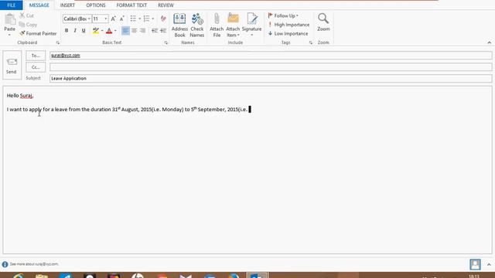Image resolution: width=495 pixels, height=278 pixels.
Task: Mark message as High Importance
Action: [288, 25]
